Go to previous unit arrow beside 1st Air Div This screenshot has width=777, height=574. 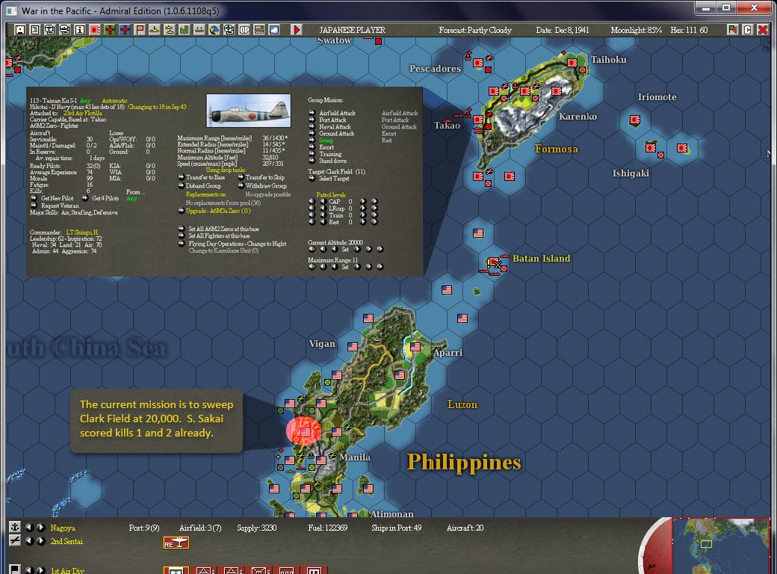point(29,570)
